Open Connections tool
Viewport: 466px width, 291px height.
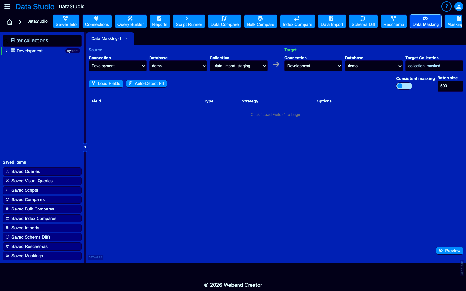tap(97, 21)
